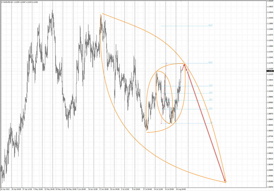
Task: Click the 27 Apr 12:00 time label
Action: pyautogui.click(x=27, y=189)
